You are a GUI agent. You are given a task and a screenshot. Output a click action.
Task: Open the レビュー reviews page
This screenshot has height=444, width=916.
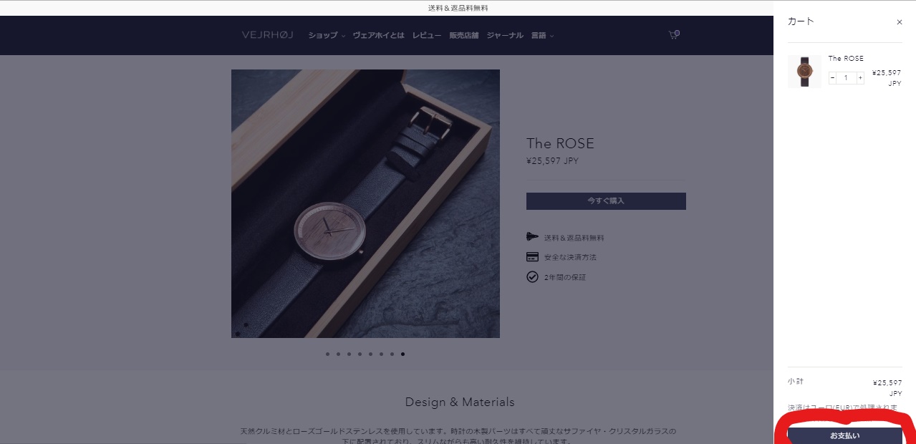(x=426, y=36)
